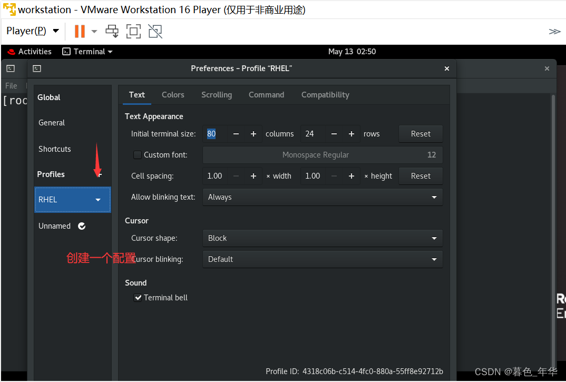This screenshot has width=566, height=382.
Task: Decrease cell spacing height with minus
Action: 334,176
